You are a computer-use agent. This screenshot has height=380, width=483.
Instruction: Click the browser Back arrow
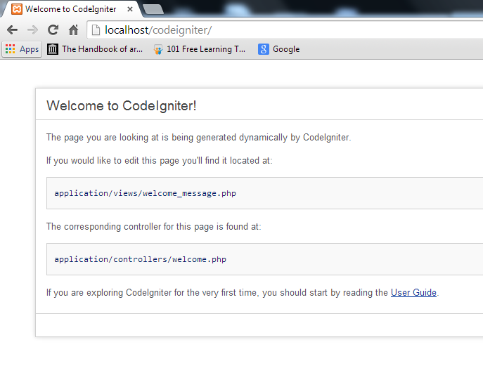tap(13, 30)
